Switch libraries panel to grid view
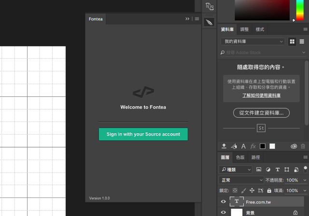 coord(292,41)
